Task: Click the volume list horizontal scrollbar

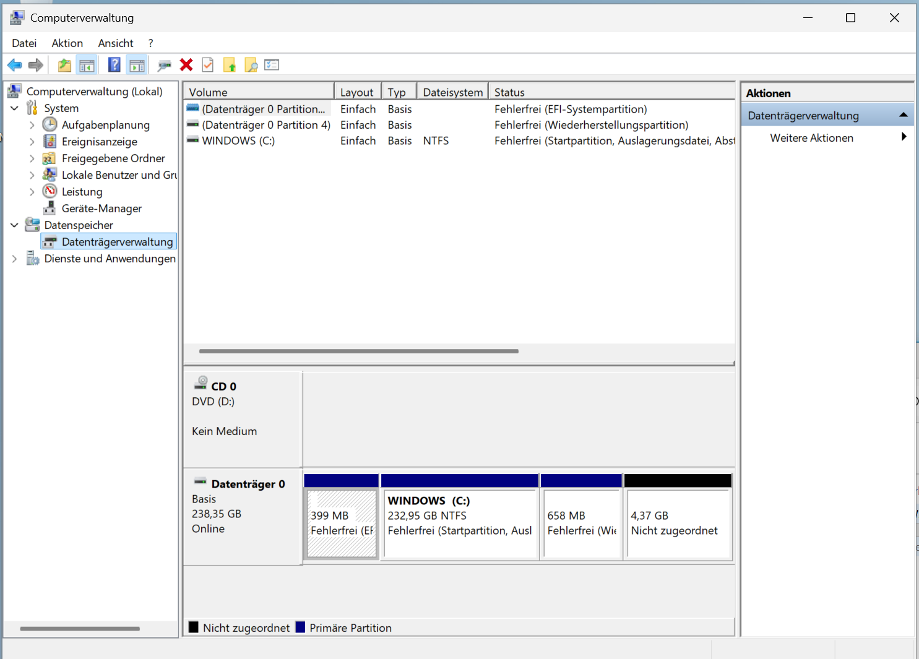Action: (x=359, y=351)
